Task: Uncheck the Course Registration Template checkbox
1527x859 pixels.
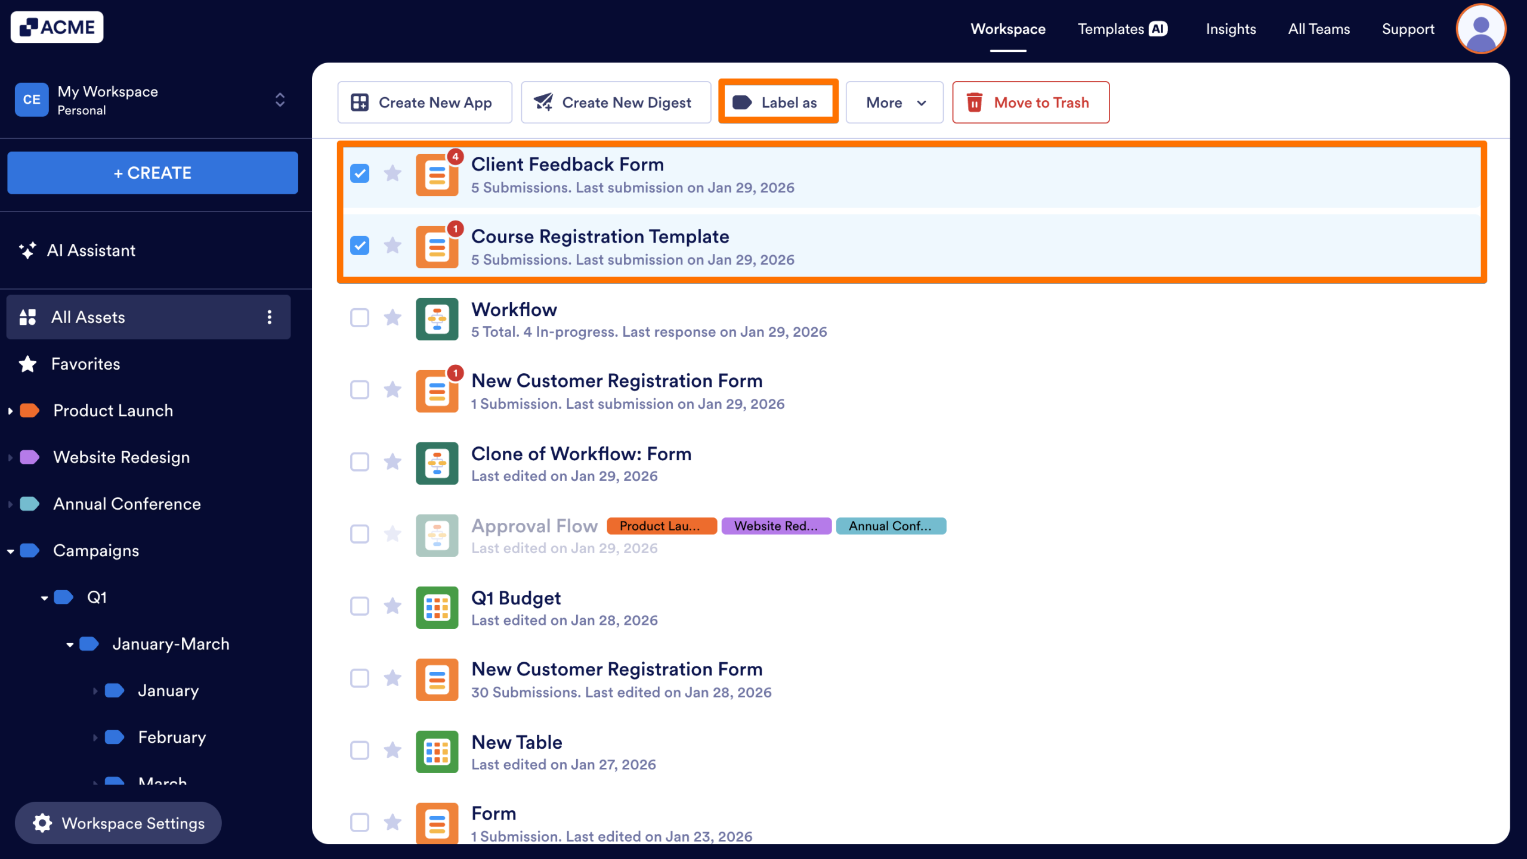Action: coord(360,246)
